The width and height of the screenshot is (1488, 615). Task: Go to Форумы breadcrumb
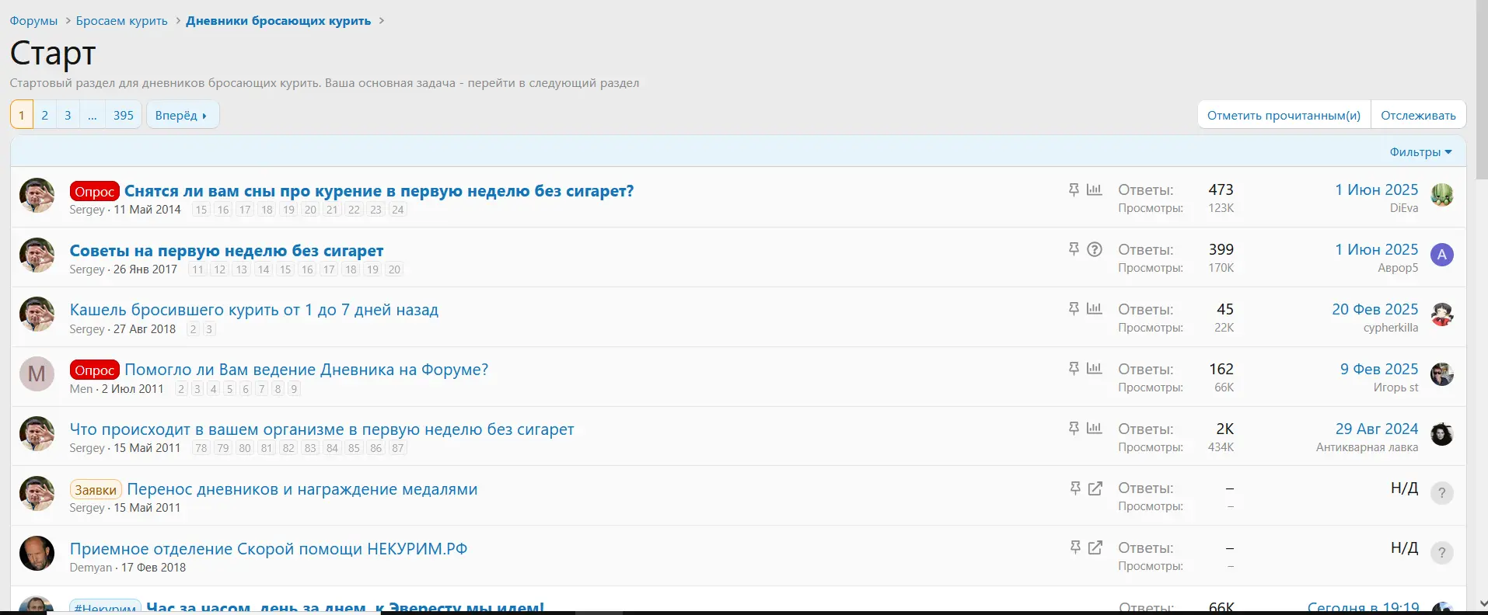click(33, 21)
